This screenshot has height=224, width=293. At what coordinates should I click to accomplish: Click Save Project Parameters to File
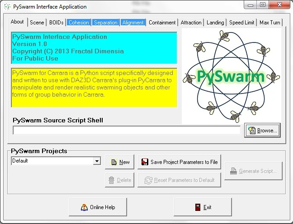pos(179,162)
